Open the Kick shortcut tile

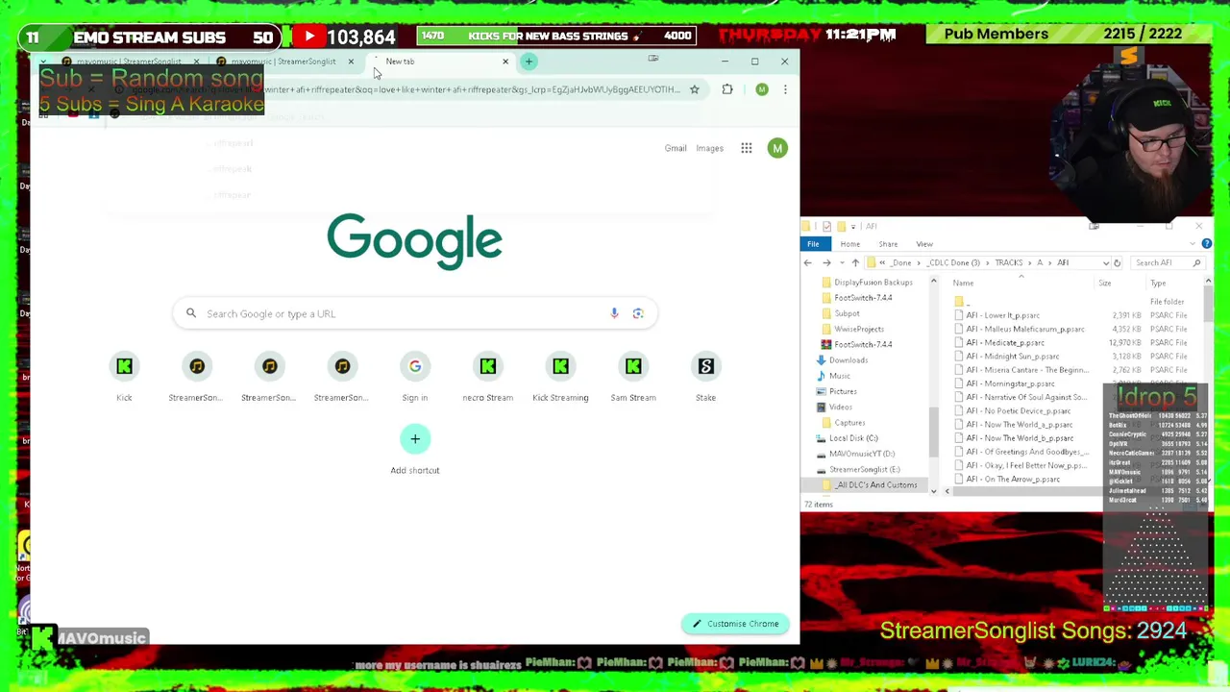124,376
